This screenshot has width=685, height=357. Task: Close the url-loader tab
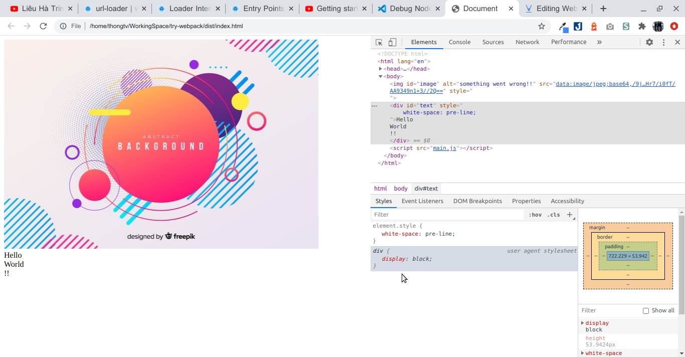(144, 9)
